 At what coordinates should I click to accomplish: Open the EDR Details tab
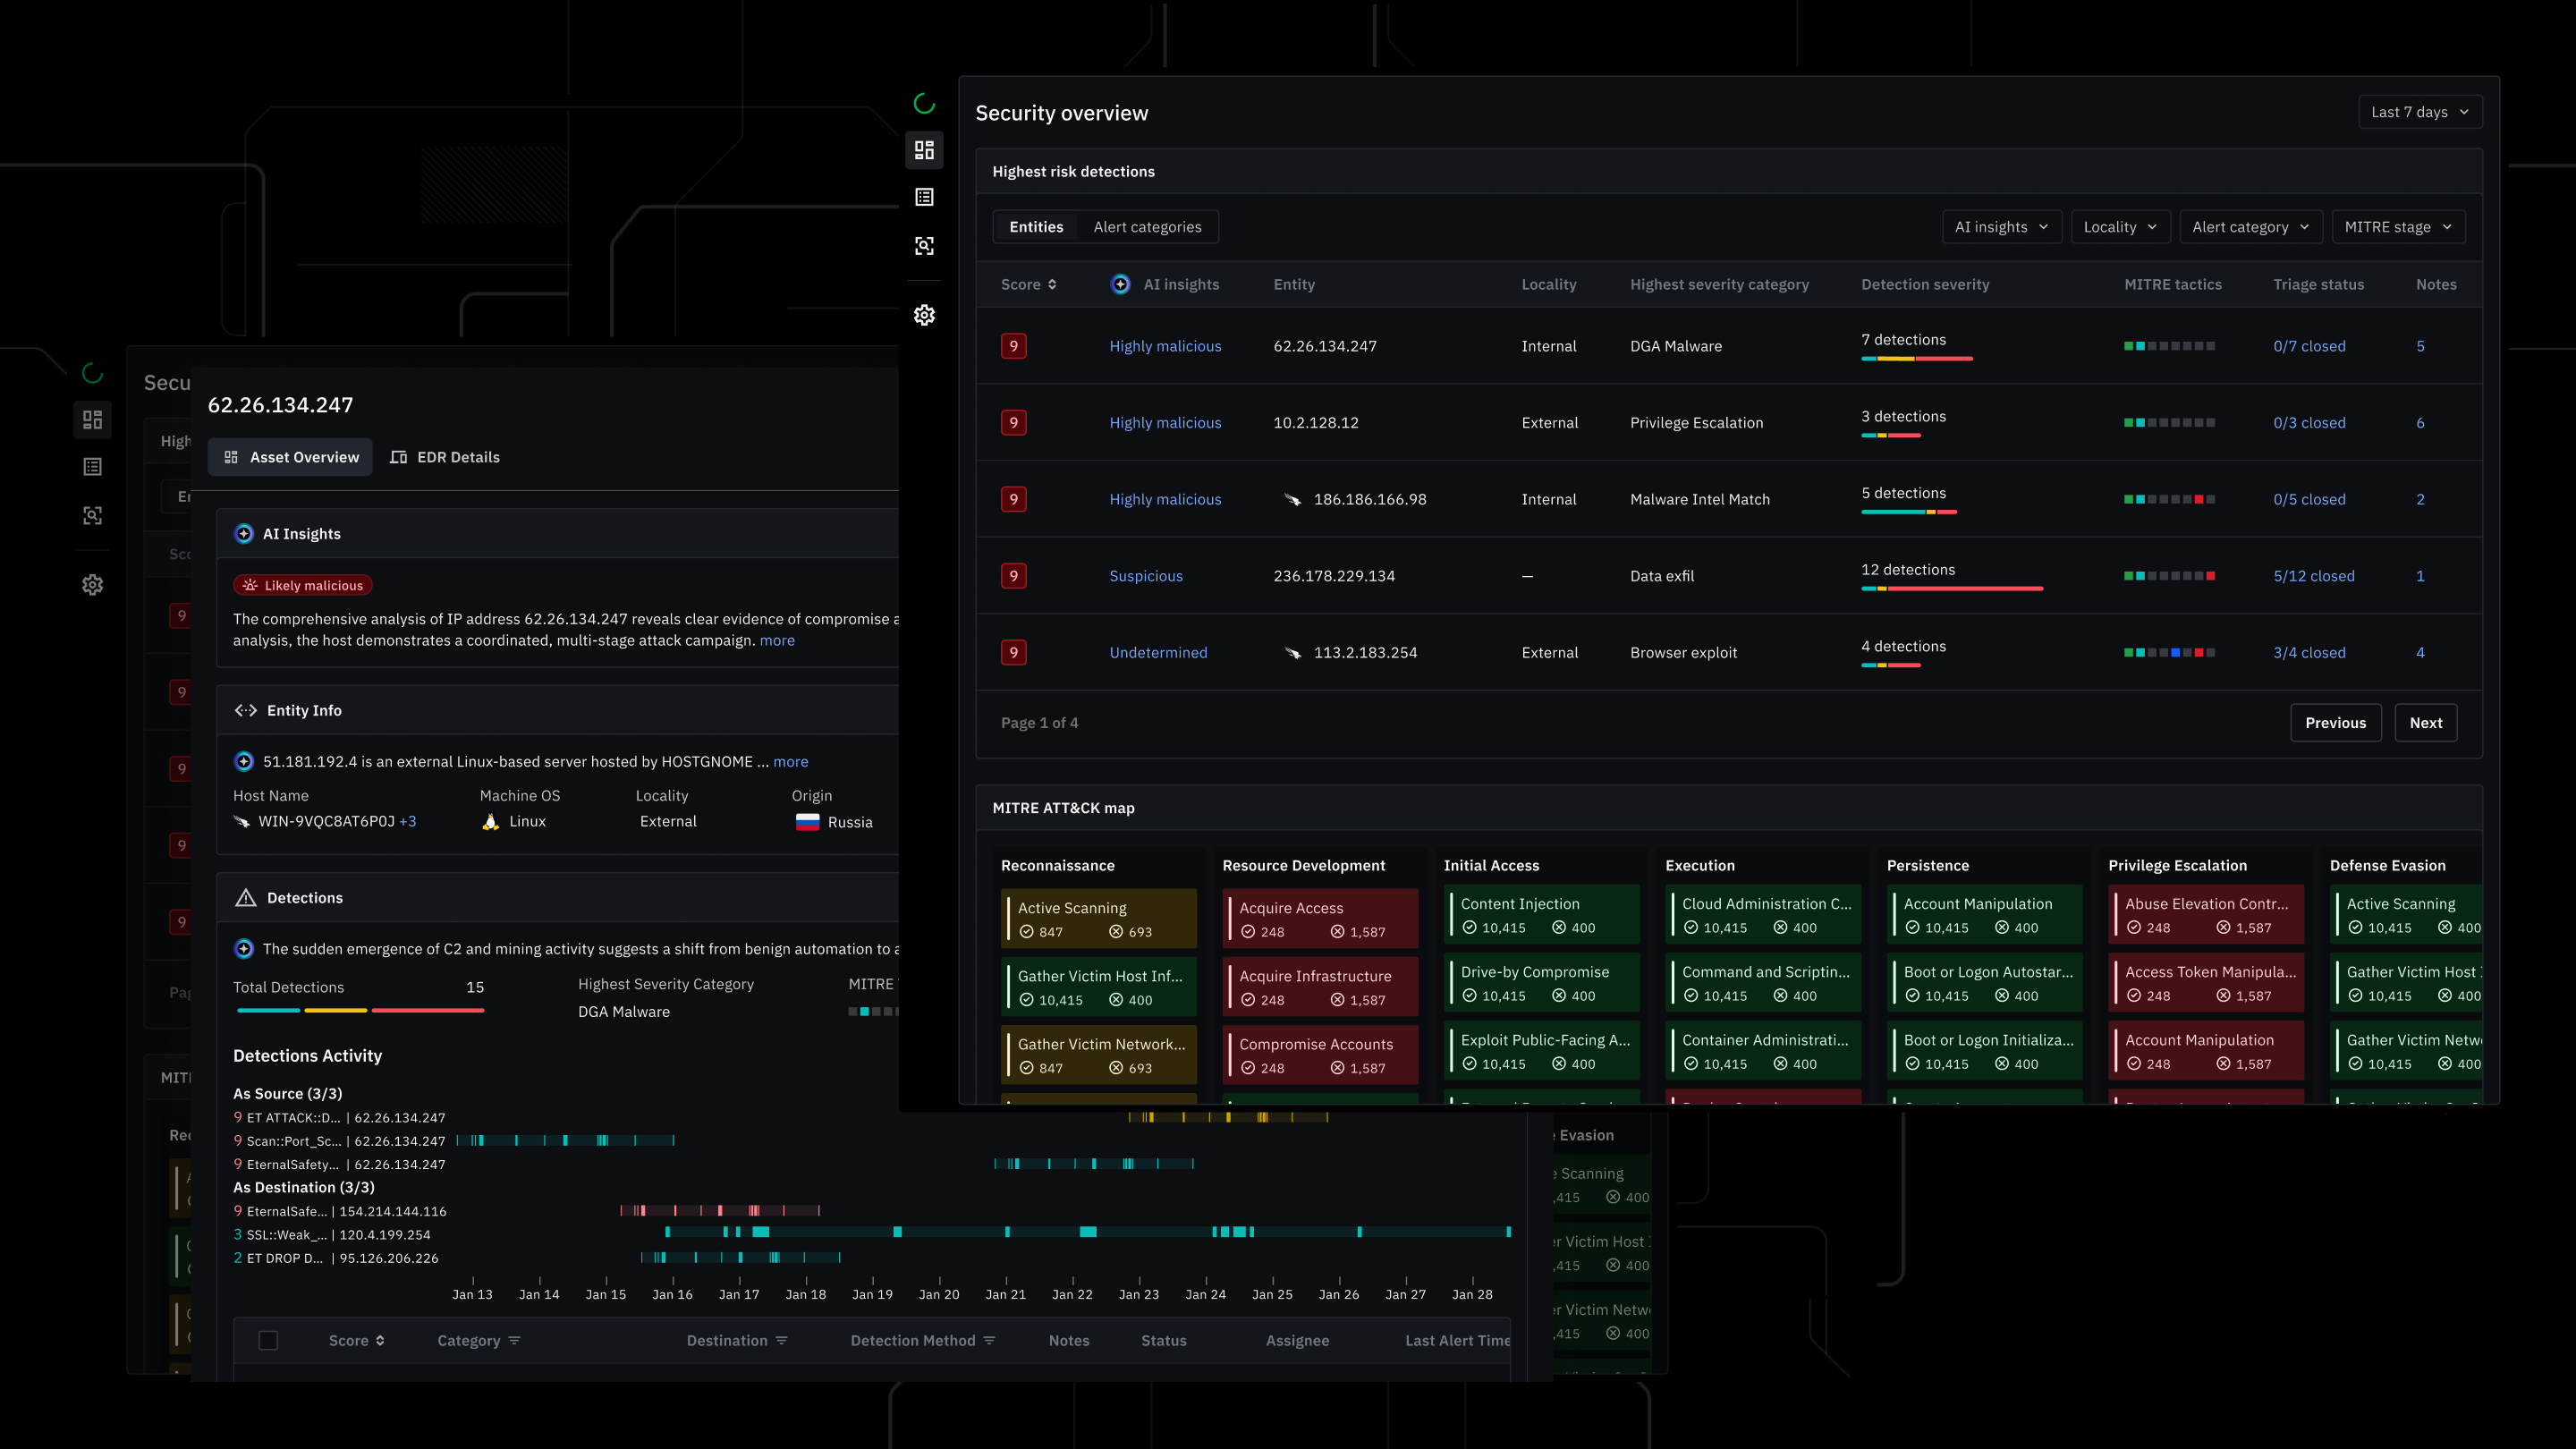445,457
